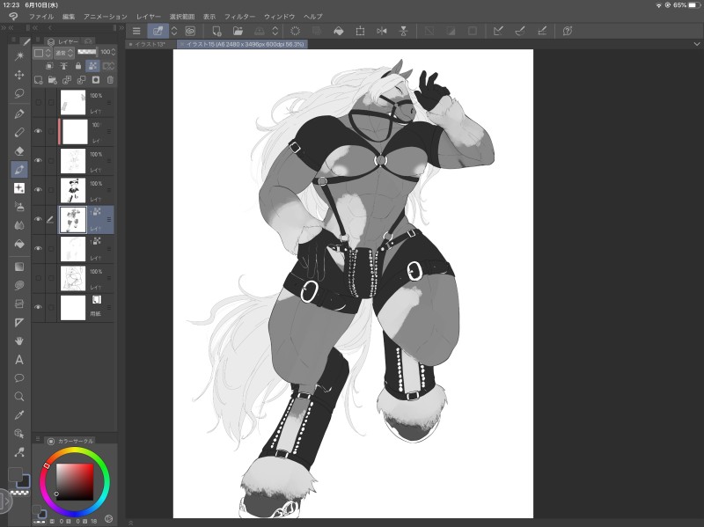Select the Airbrush tool
Image resolution: width=704 pixels, height=527 pixels.
tap(19, 207)
